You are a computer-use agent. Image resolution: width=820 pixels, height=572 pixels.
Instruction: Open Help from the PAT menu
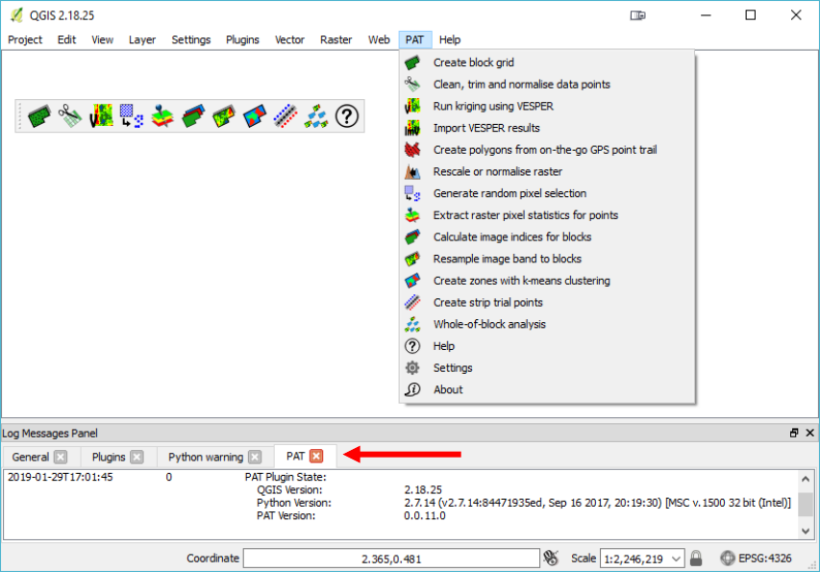pyautogui.click(x=547, y=346)
